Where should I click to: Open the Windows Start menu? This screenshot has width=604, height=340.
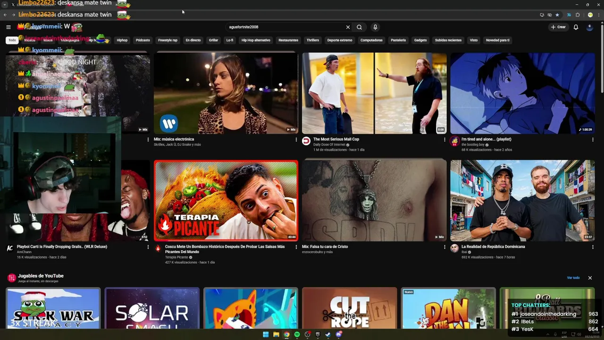coord(266,334)
